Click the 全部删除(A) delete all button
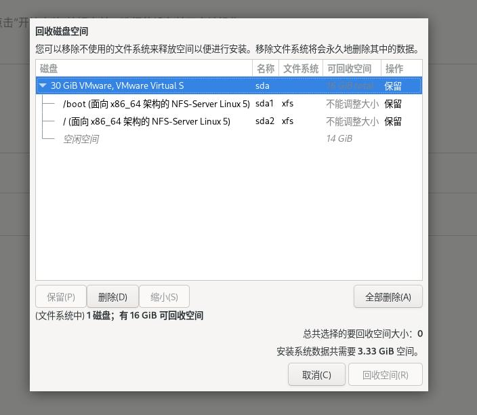 (x=388, y=296)
